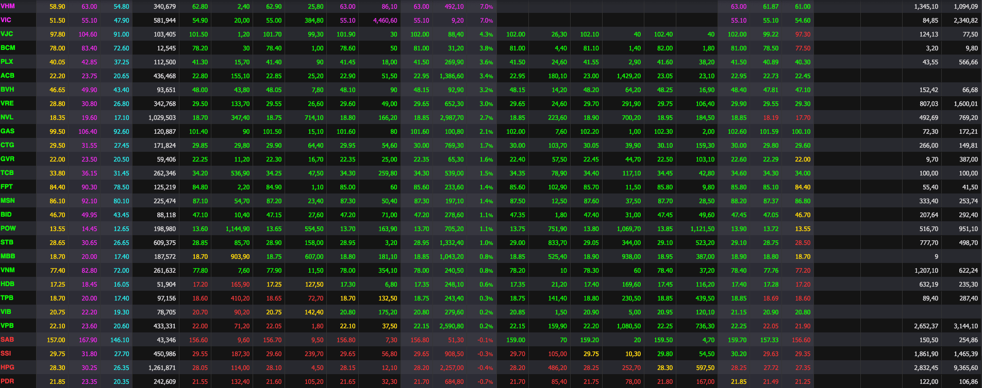The image size is (982, 388).
Task: Select the red HPG ticker symbol
Action: (8, 367)
